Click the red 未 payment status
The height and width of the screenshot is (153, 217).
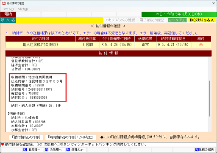tap(201, 45)
